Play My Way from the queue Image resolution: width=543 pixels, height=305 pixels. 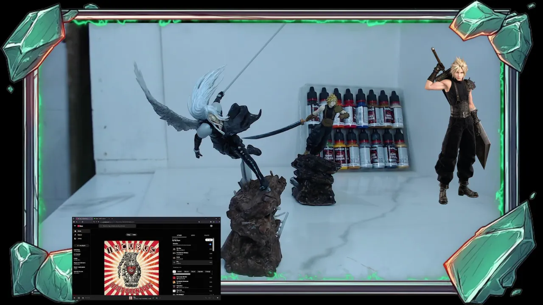pos(192,249)
